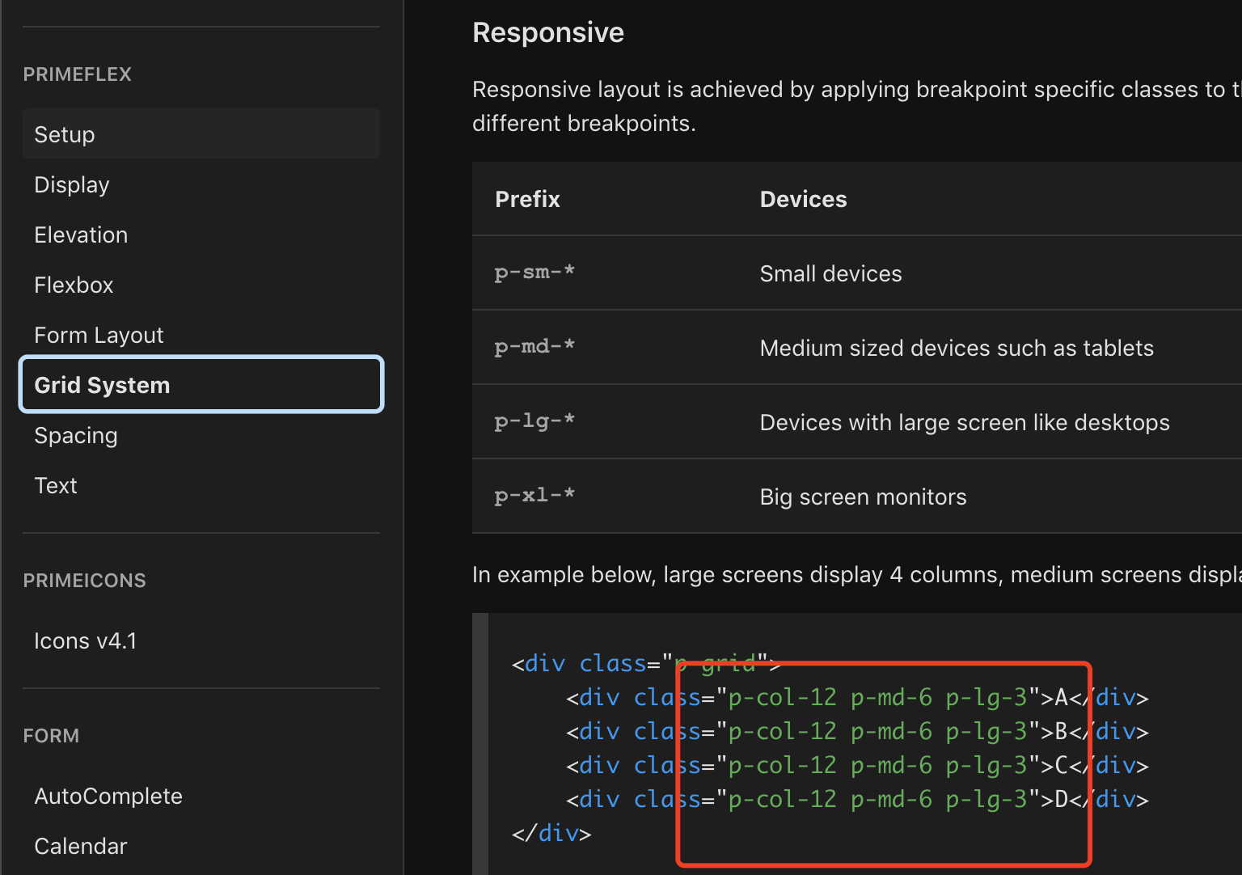This screenshot has height=875, width=1242.
Task: Select the highlighted Grid System item
Action: 103,385
